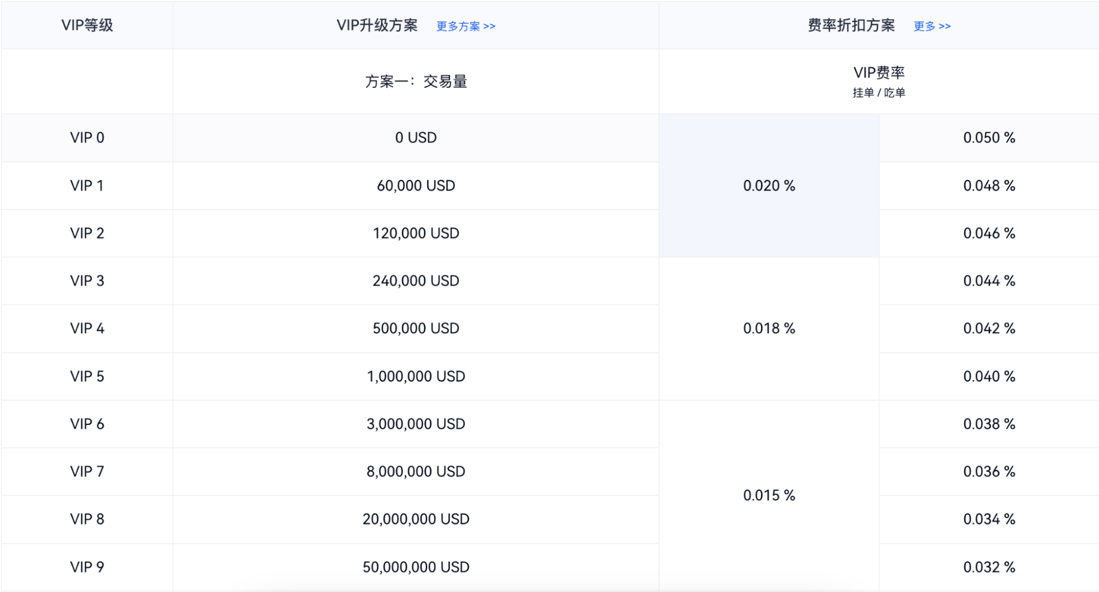The width and height of the screenshot is (1099, 592).
Task: Click the 0 USD volume cell
Action: 416,137
